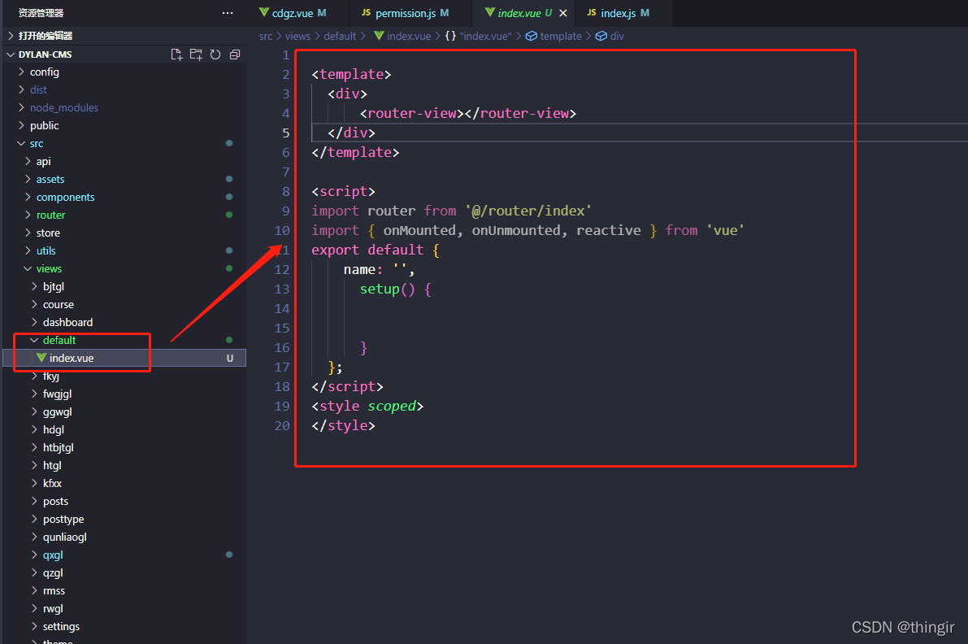Click div in the breadcrumb path
968x644 pixels.
click(617, 36)
